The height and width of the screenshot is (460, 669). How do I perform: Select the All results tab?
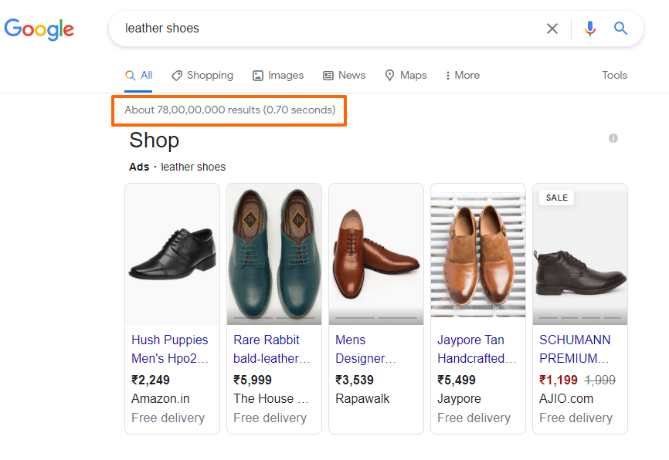138,76
